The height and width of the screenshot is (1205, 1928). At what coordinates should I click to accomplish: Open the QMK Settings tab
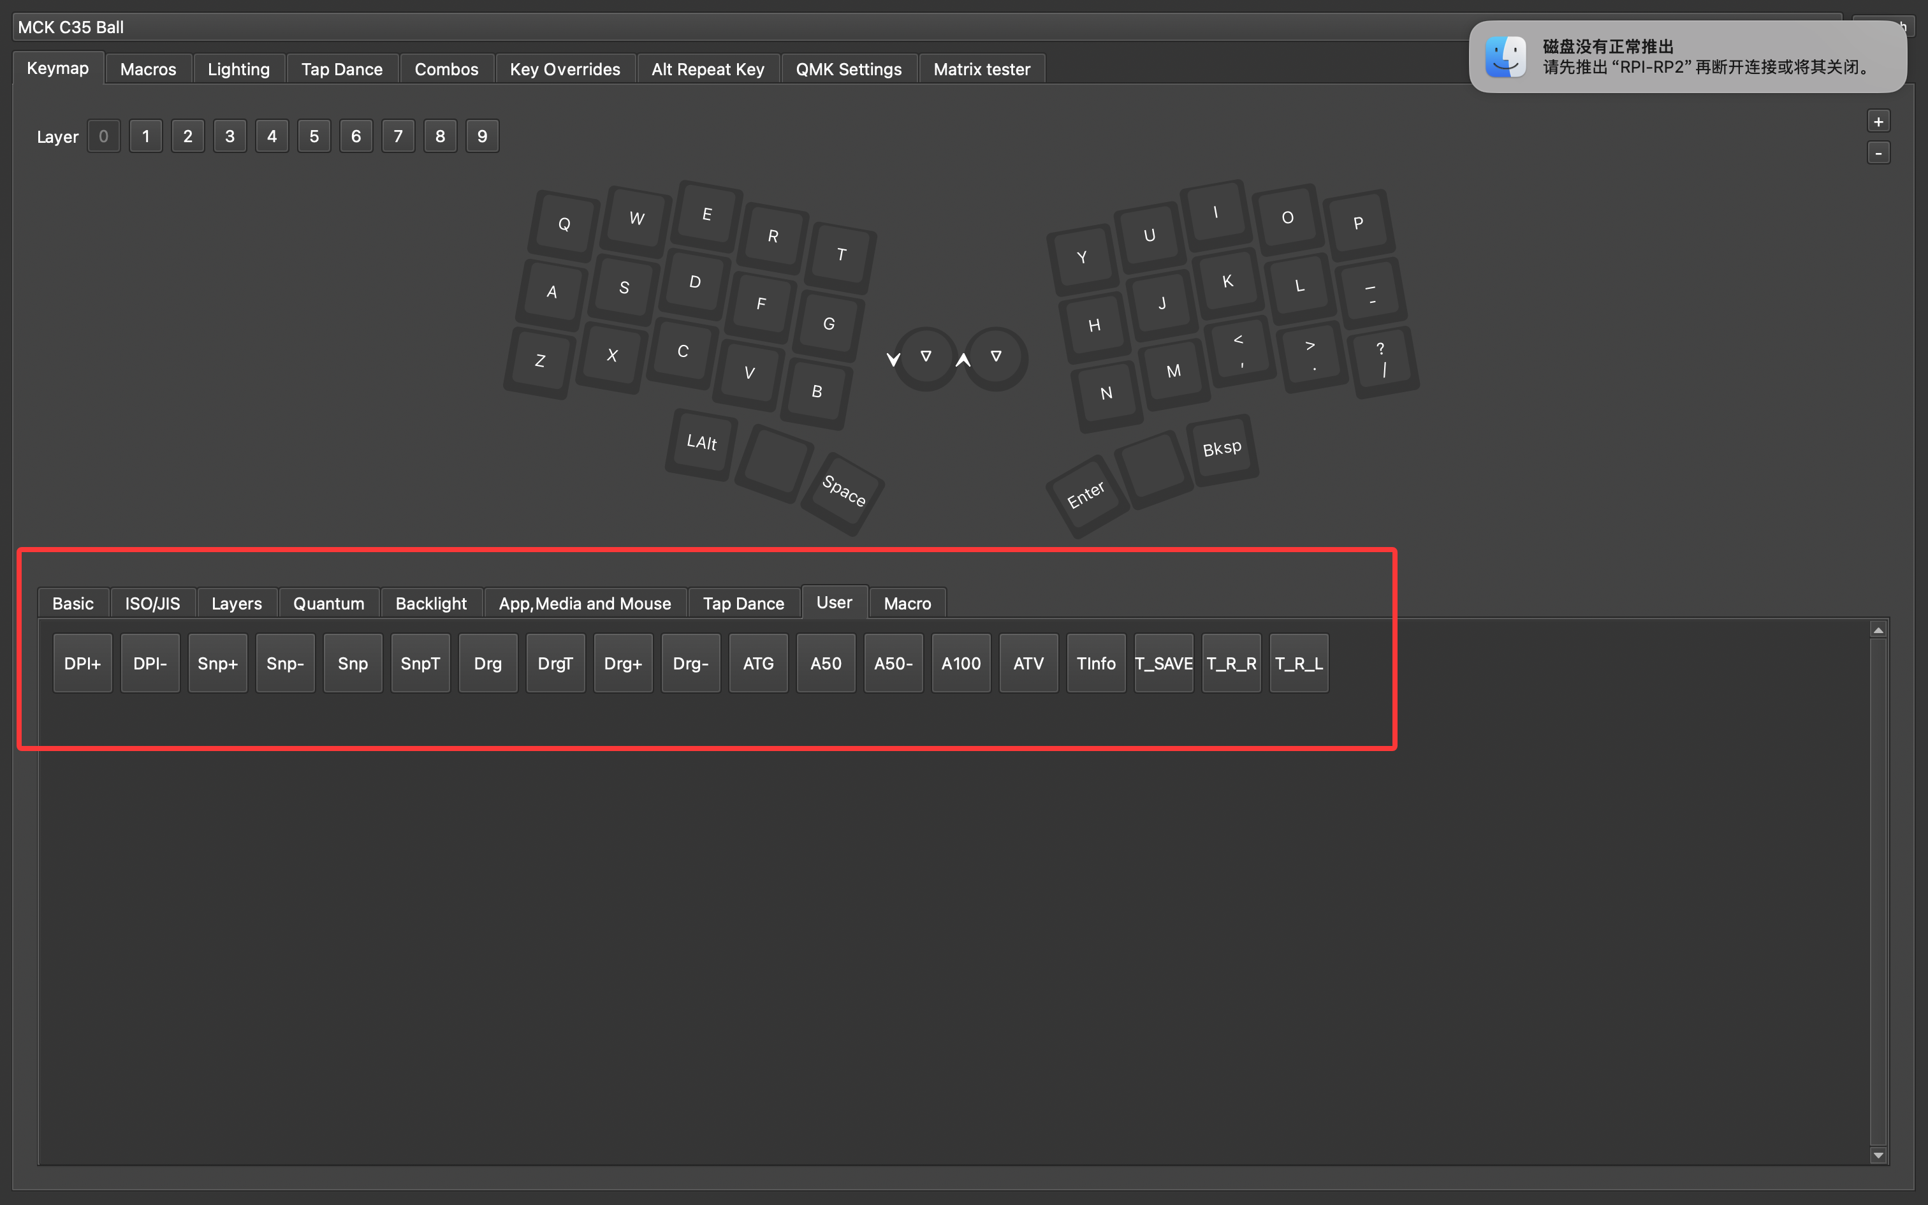(849, 69)
